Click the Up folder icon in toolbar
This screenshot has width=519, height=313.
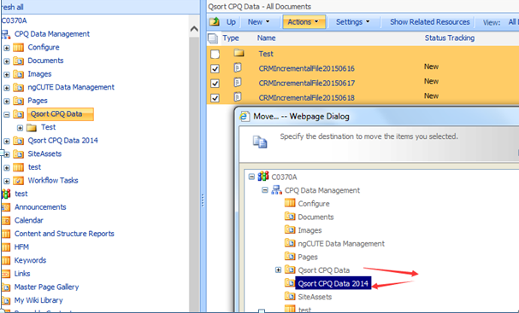(x=215, y=22)
